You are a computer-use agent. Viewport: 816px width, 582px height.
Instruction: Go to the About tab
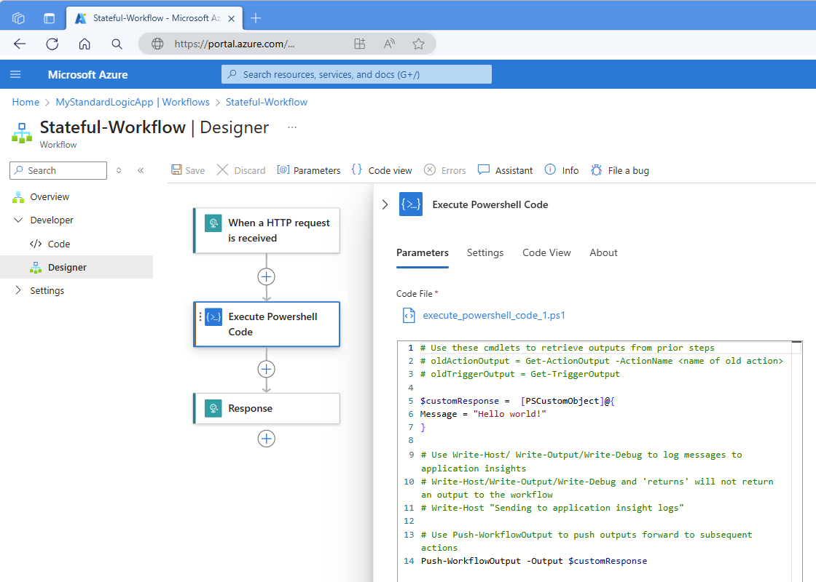click(x=603, y=252)
